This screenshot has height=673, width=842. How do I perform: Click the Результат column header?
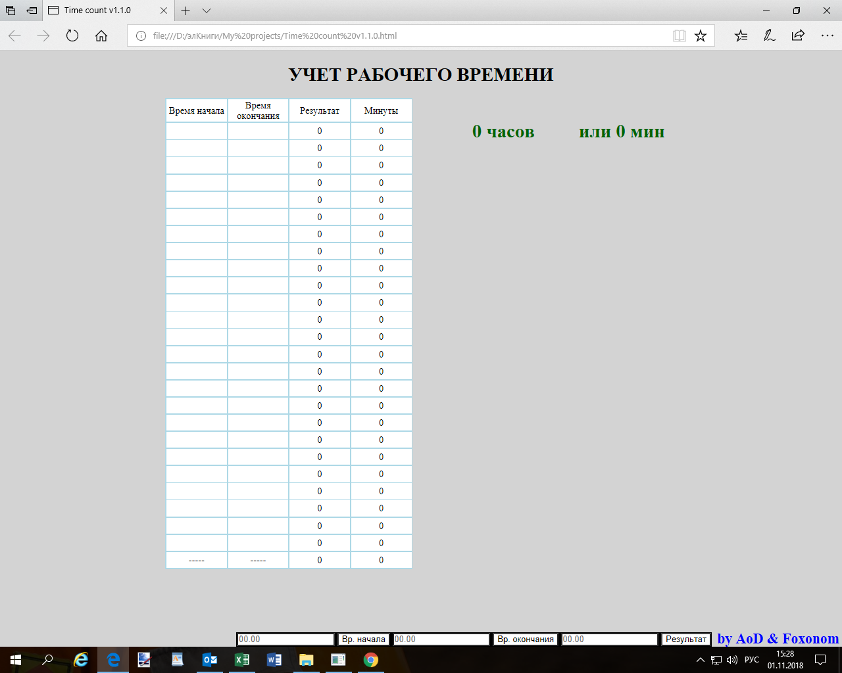click(x=320, y=111)
